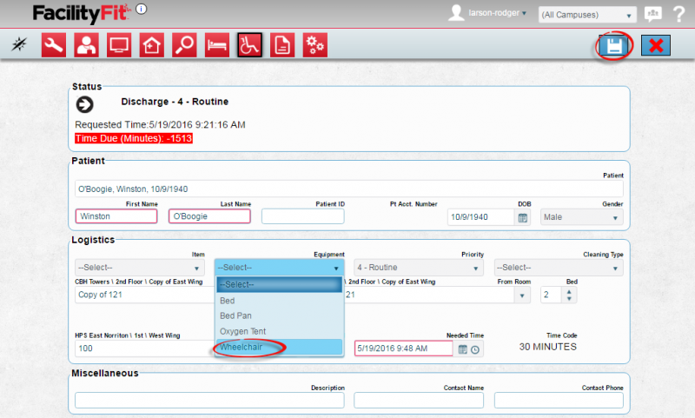Click the Time Due (Minutes) red label
The image size is (695, 418).
click(134, 138)
